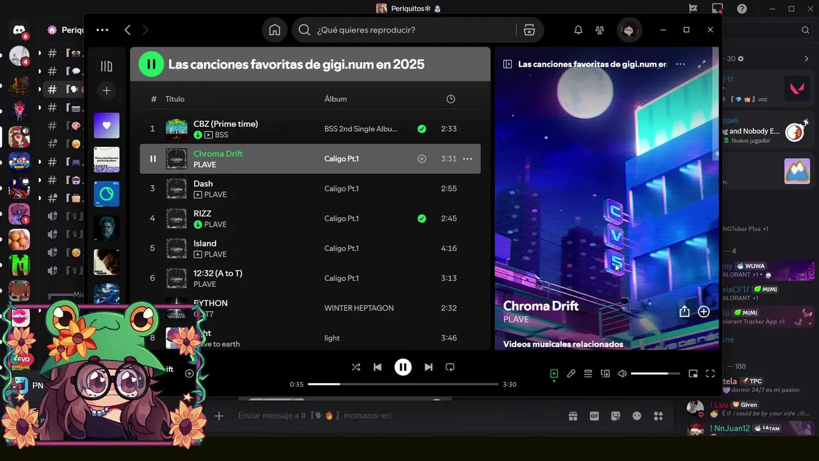819x461 pixels.
Task: Collapse Your Library sidebar icon
Action: [106, 67]
